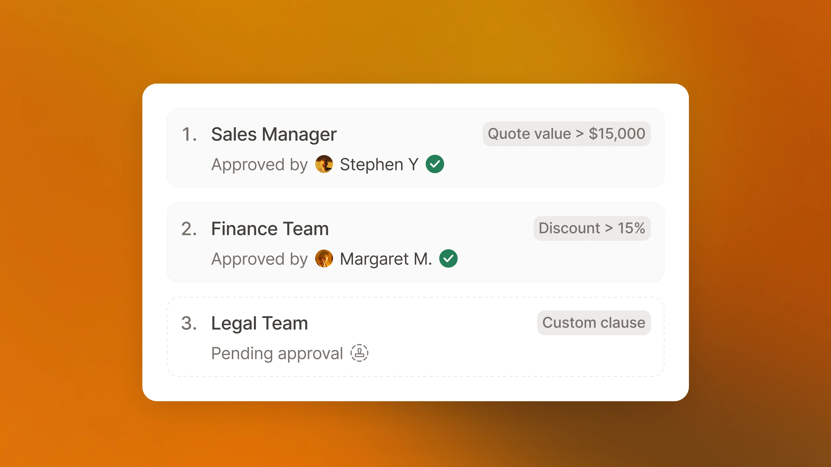Click Approved by text in Finance Team step
The image size is (831, 467).
259,259
